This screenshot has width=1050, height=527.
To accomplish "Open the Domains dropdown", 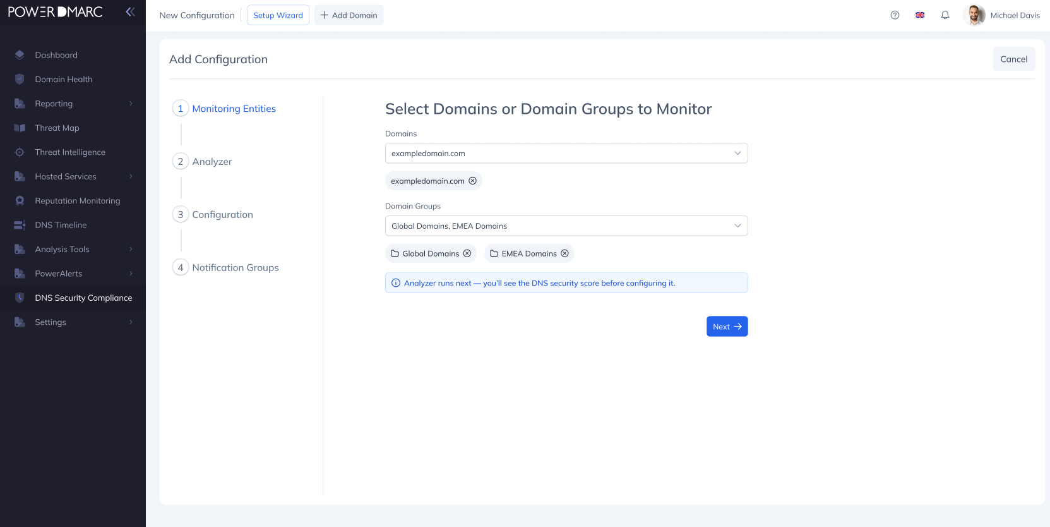I will point(566,154).
